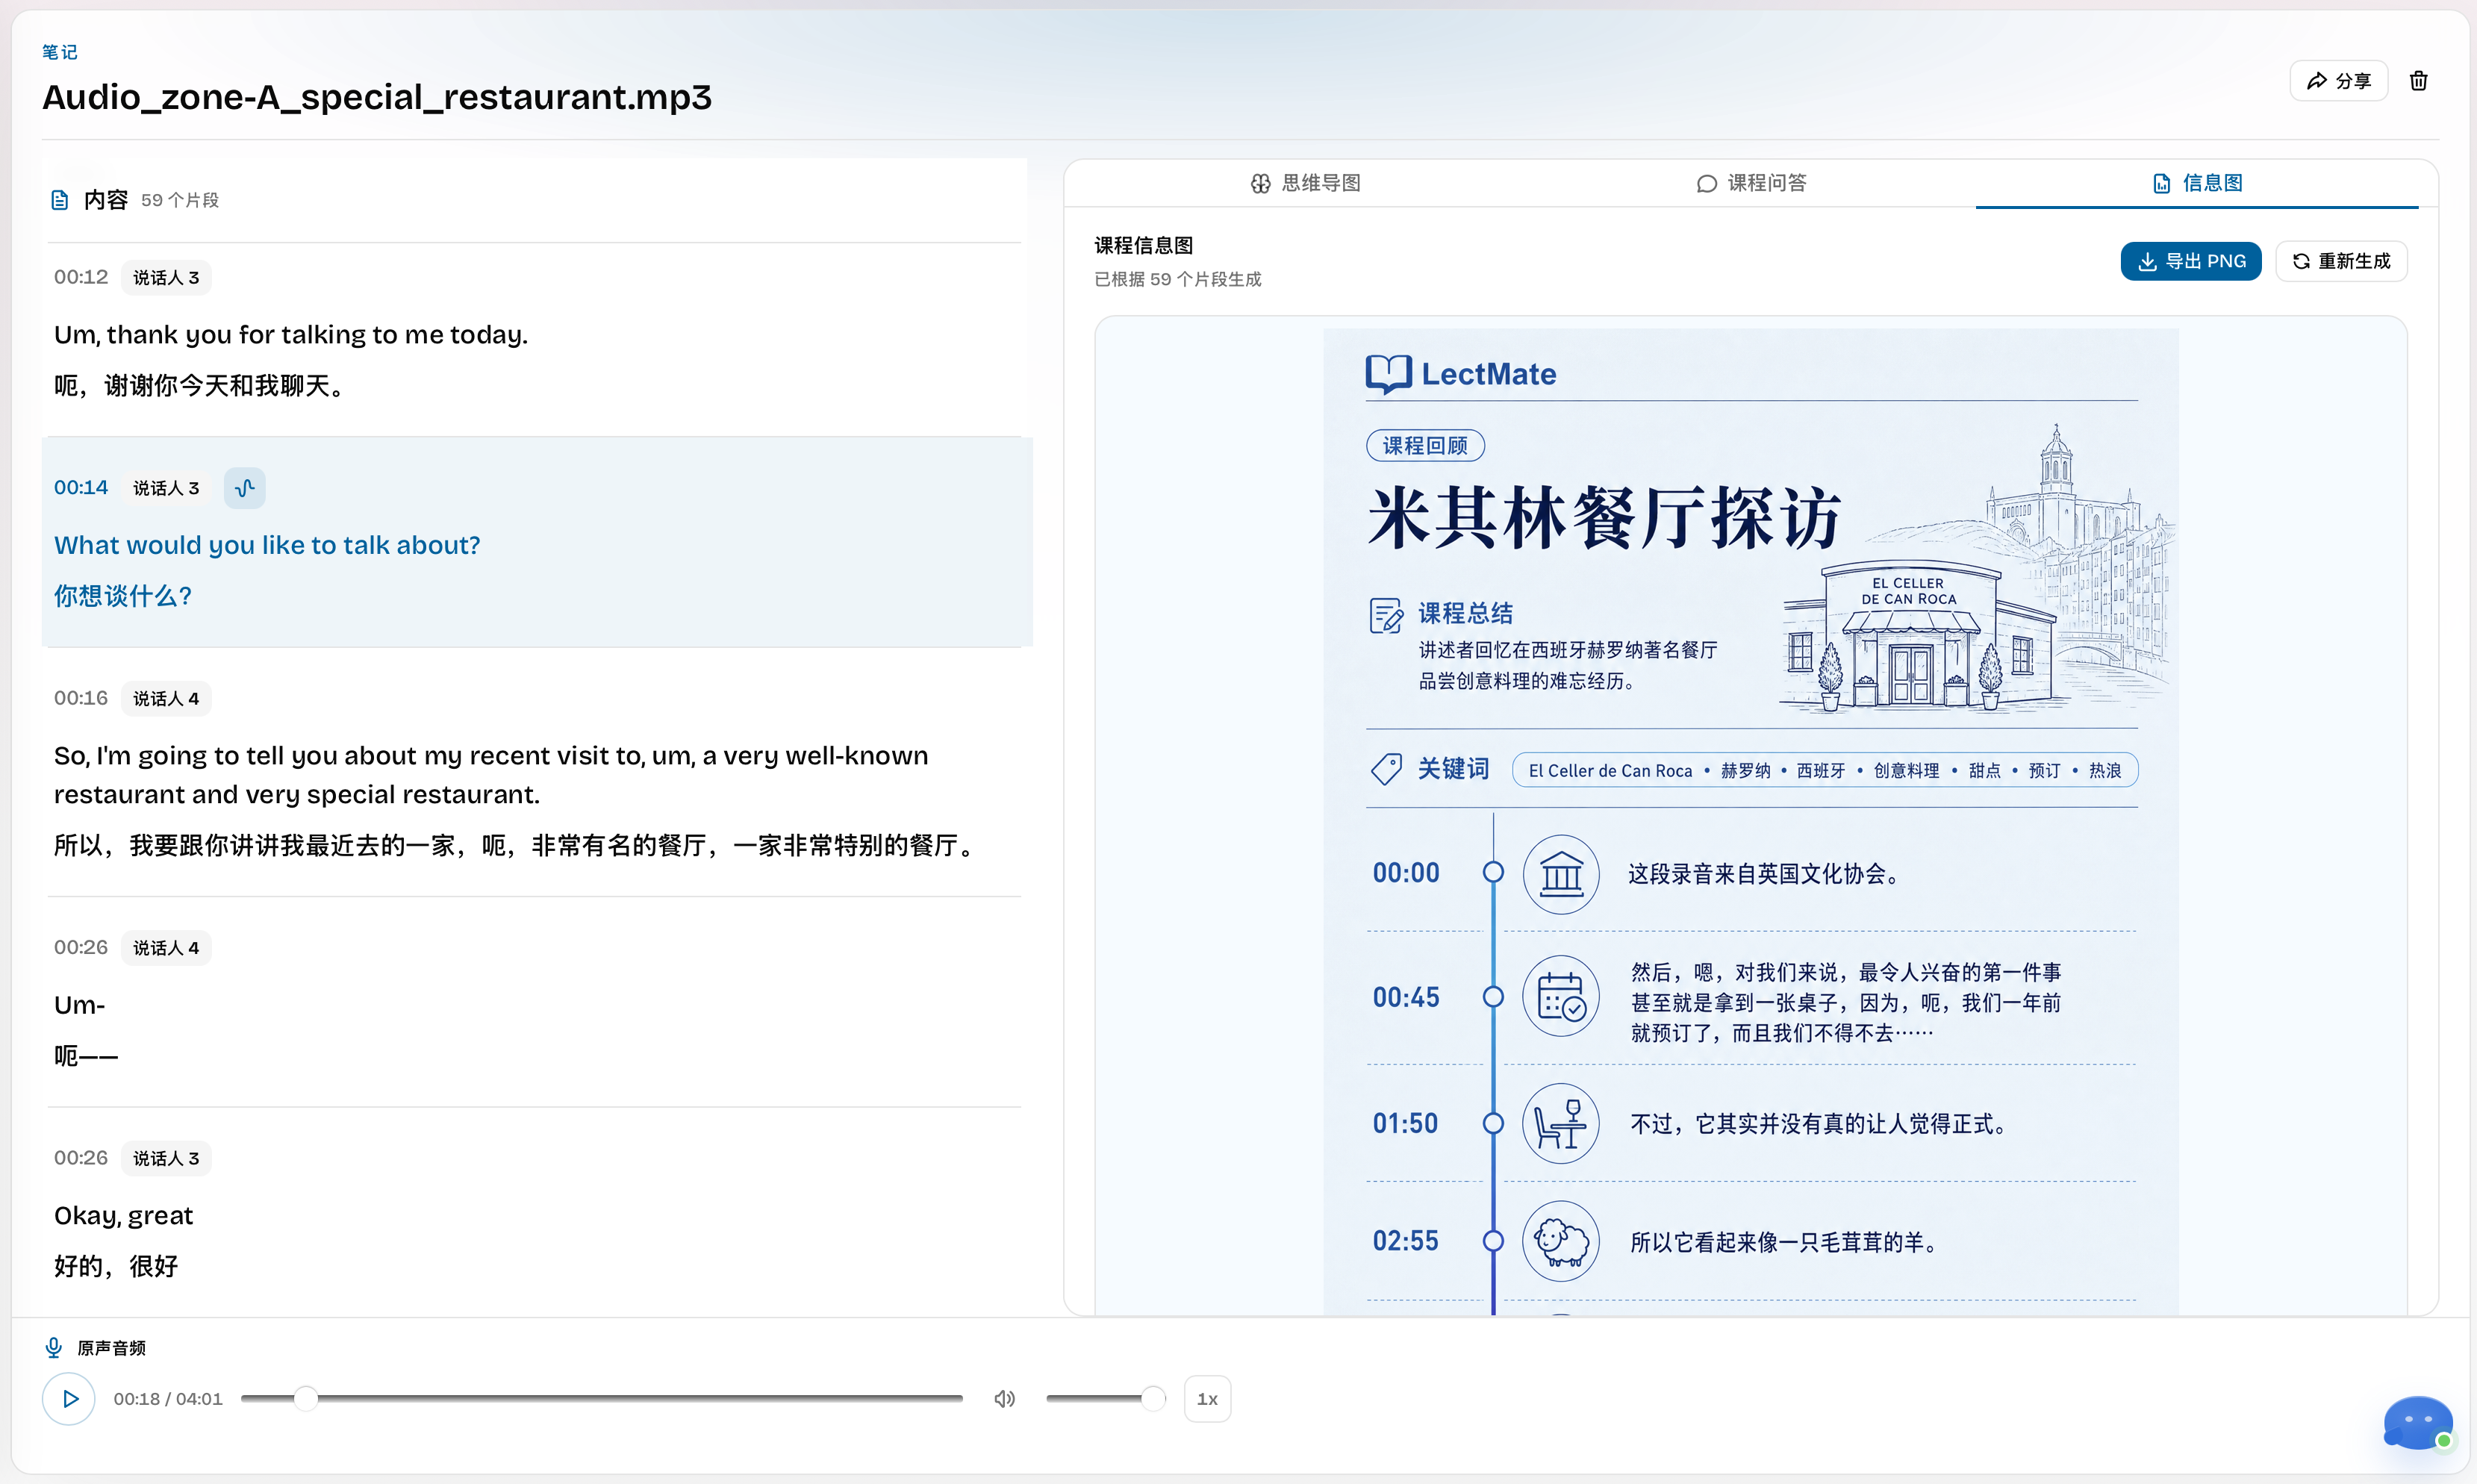The width and height of the screenshot is (2477, 1484).
Task: Click the 说话人 4 tag at 00:26
Action: (x=166, y=947)
